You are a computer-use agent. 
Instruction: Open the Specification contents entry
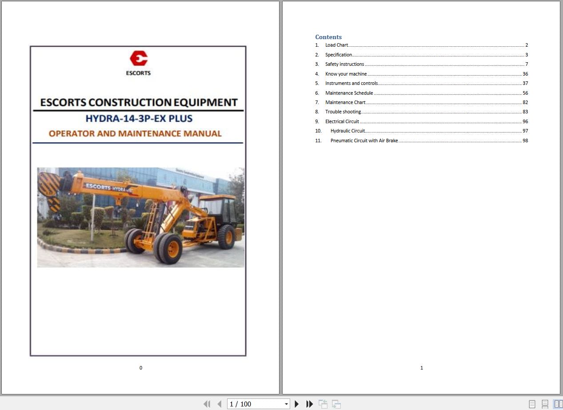[x=422, y=55]
